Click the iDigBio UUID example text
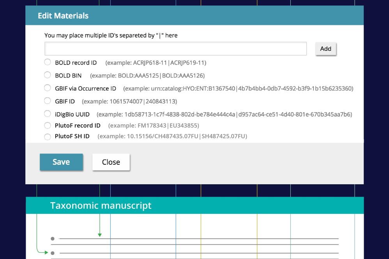The height and width of the screenshot is (259, 389). pos(224,115)
